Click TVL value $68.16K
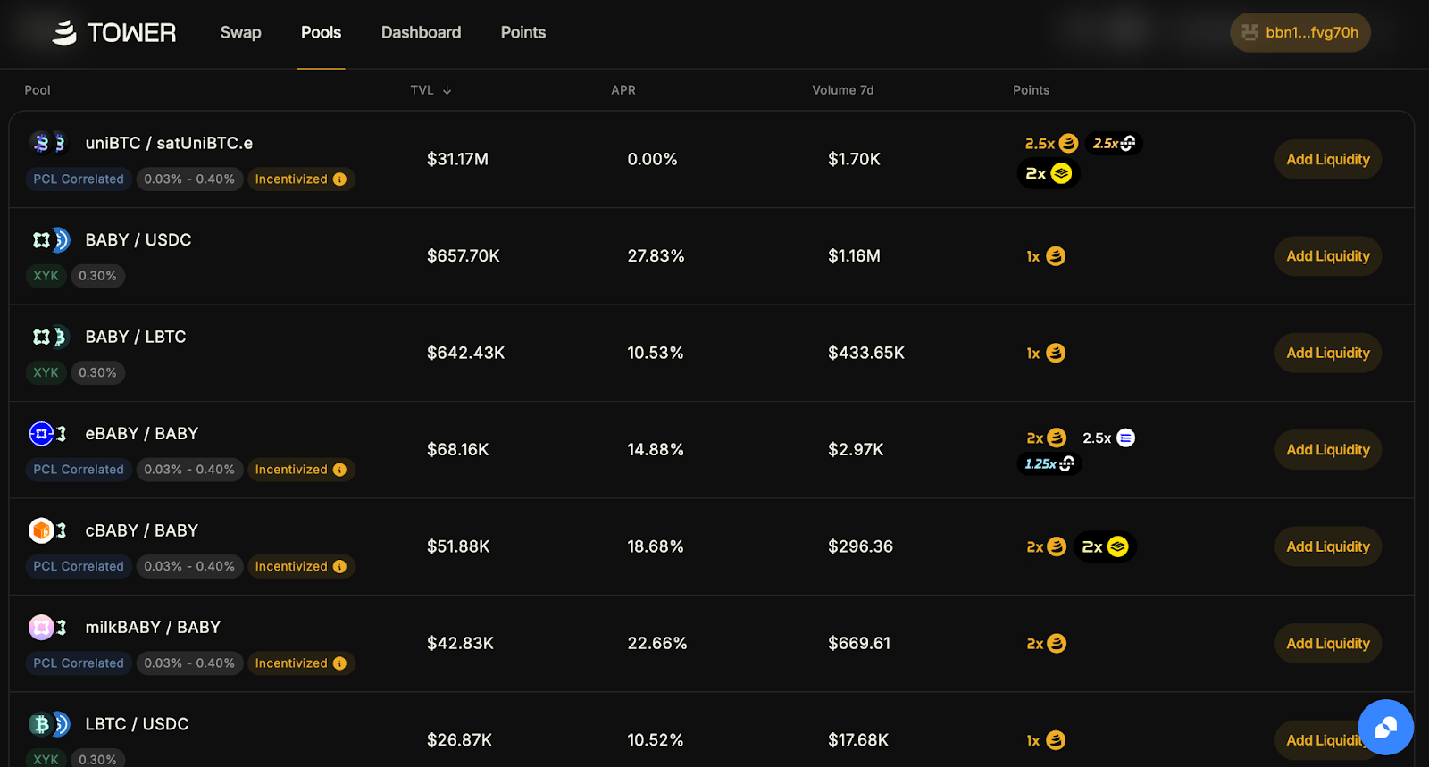 (x=457, y=450)
